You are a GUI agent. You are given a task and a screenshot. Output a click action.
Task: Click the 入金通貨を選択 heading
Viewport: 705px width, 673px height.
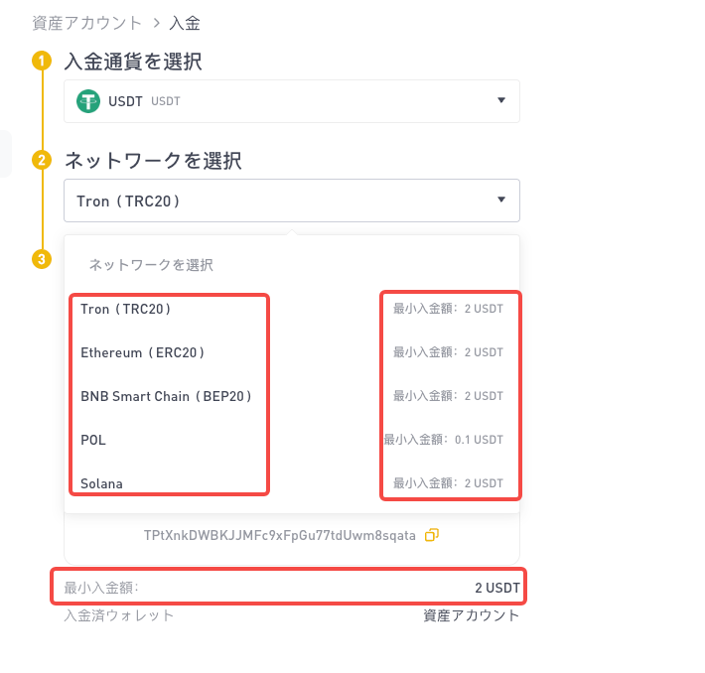point(133,62)
